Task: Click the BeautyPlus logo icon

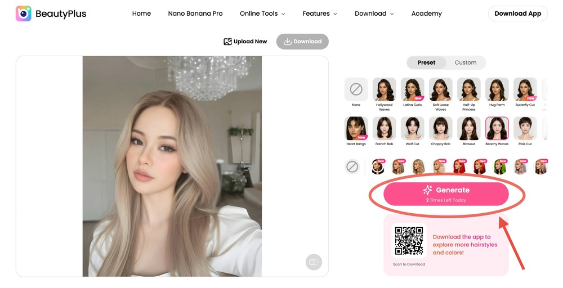Action: (23, 13)
